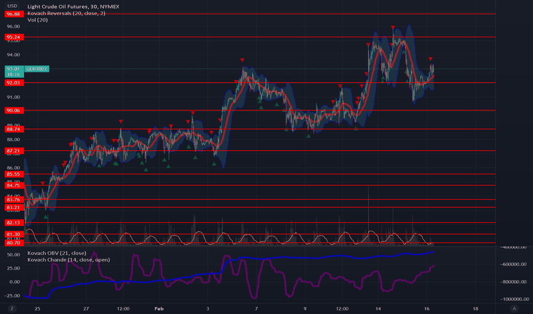This screenshot has height=314, width=533.
Task: Click the 88.74 price level label
Action: tap(14, 129)
